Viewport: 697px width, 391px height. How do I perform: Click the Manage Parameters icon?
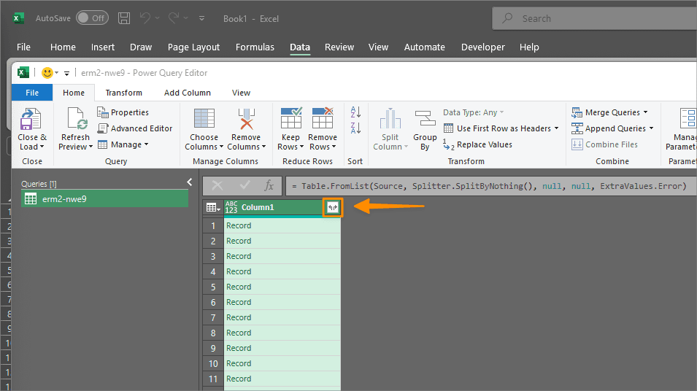[x=688, y=118]
